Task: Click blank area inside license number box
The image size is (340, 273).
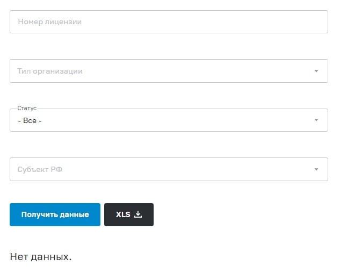Action: click(x=195, y=21)
